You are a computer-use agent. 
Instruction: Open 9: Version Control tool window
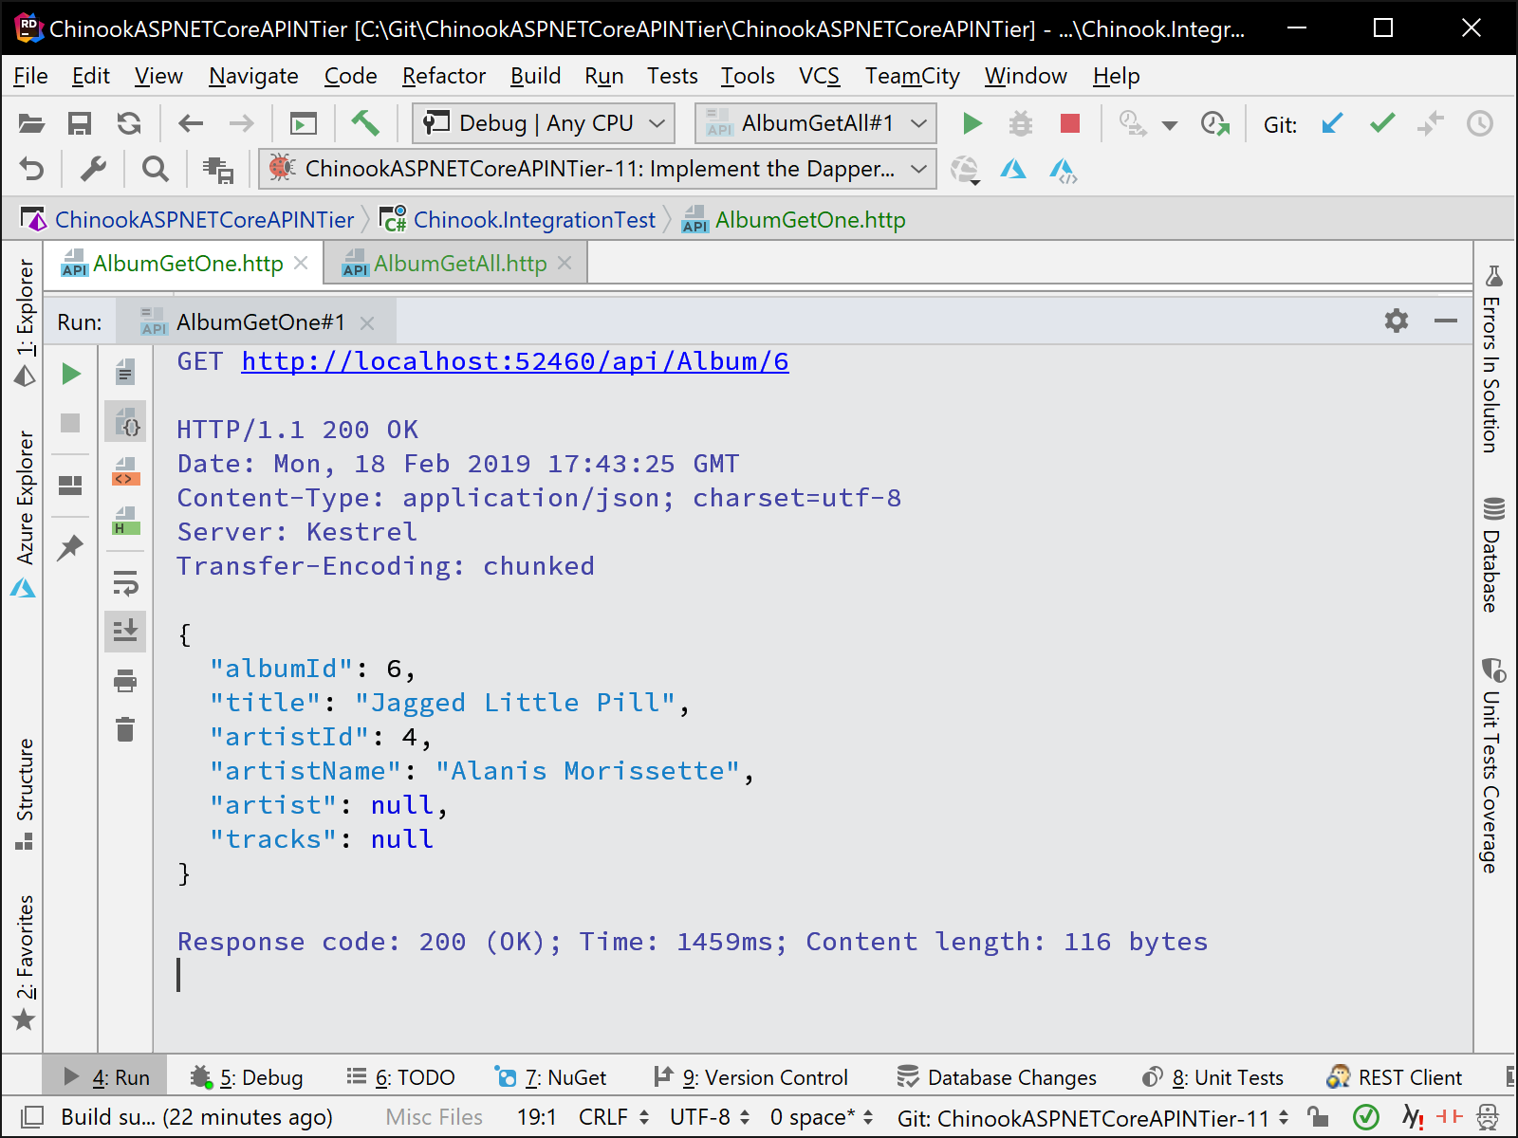pos(750,1077)
